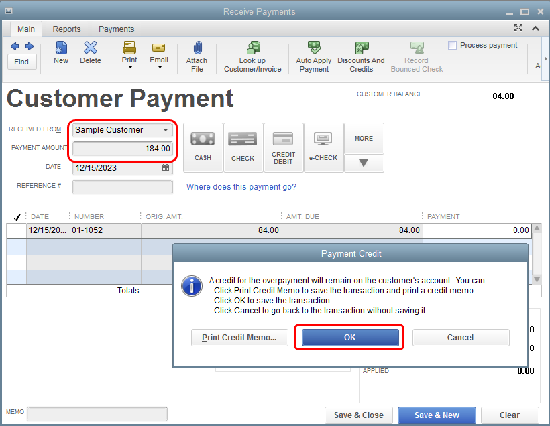Switch to the Main tab
The height and width of the screenshot is (426, 550).
[x=26, y=29]
